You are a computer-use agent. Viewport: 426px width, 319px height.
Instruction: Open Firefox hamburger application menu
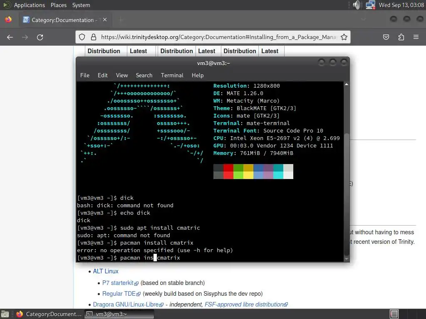(416, 37)
